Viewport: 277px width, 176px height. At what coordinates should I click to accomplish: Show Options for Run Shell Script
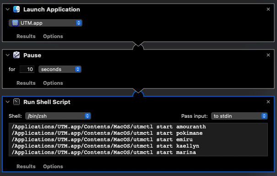53,166
